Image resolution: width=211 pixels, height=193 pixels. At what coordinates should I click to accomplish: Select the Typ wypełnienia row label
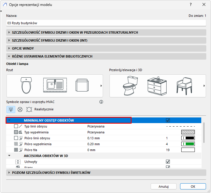tap(36, 132)
